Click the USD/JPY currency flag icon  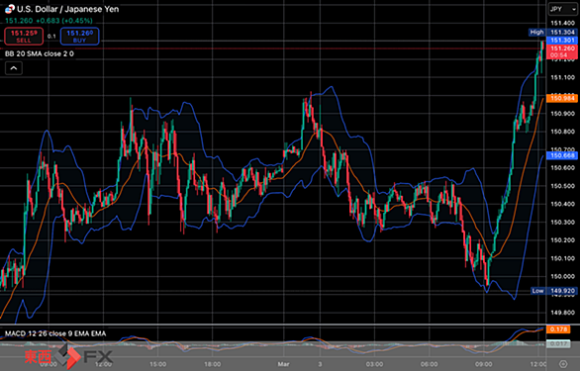coord(10,9)
